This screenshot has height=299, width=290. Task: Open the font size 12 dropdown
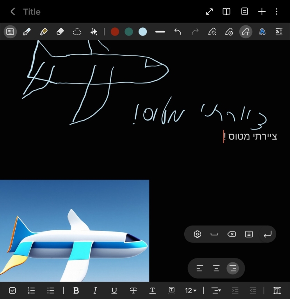click(190, 291)
